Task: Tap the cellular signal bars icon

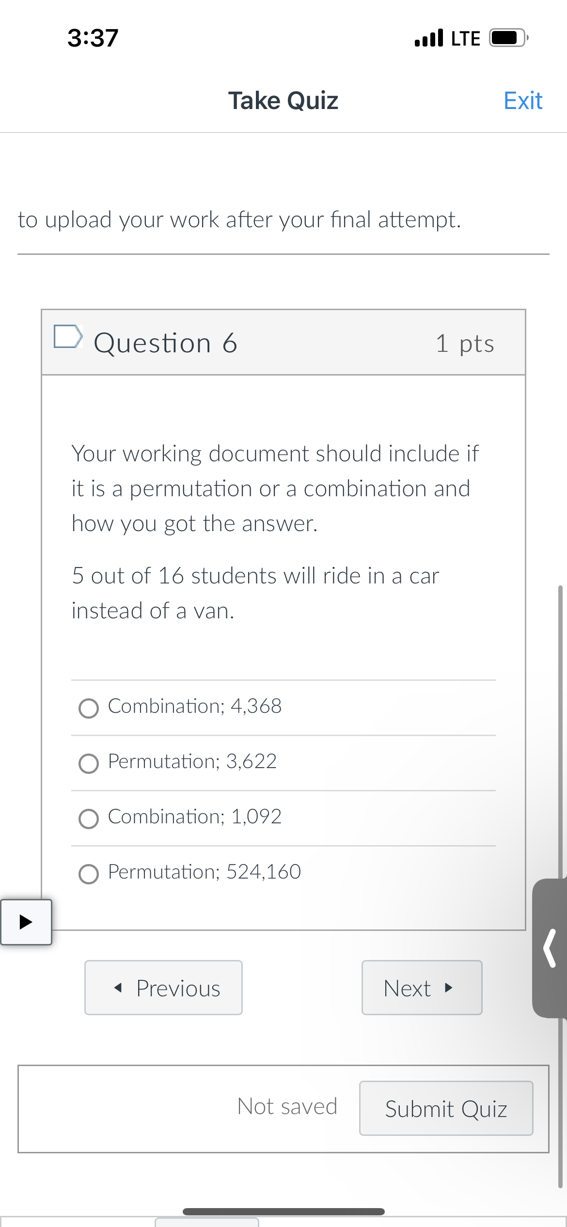Action: click(x=429, y=38)
